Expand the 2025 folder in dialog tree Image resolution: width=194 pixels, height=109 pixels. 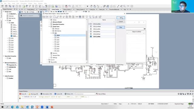point(53,38)
